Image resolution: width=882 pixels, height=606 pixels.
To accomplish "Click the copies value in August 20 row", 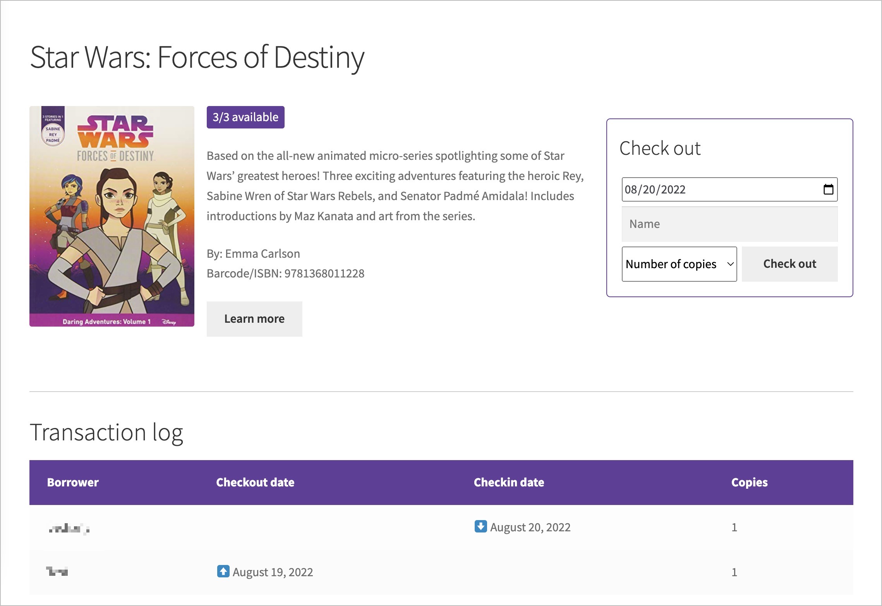I will click(x=734, y=527).
